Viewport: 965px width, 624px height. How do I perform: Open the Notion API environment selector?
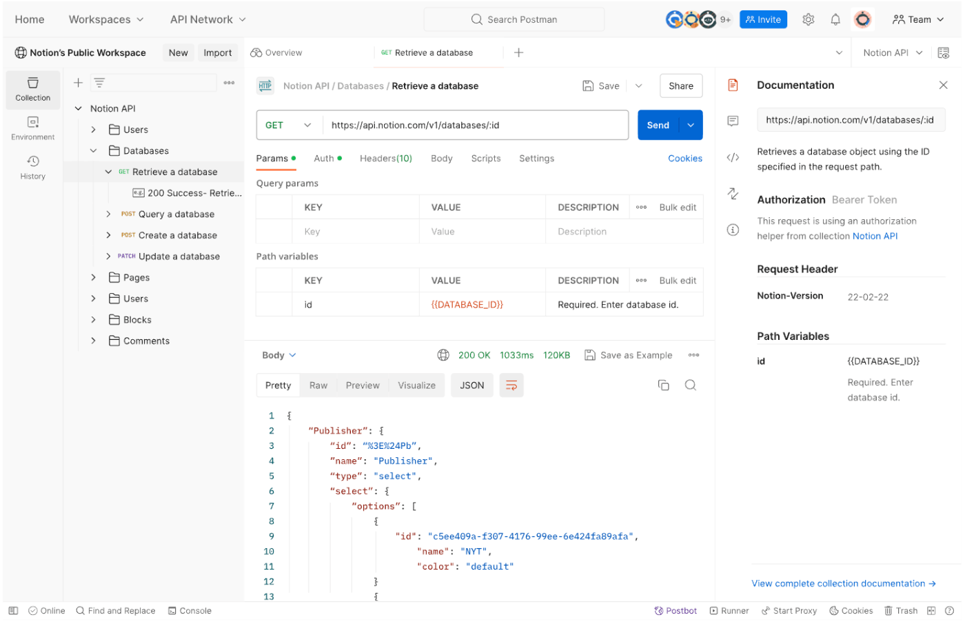coord(892,52)
